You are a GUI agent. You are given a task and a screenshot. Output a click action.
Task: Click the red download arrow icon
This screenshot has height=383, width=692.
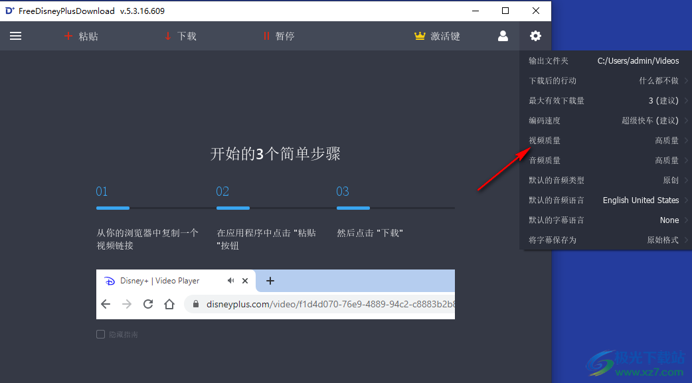tap(168, 37)
